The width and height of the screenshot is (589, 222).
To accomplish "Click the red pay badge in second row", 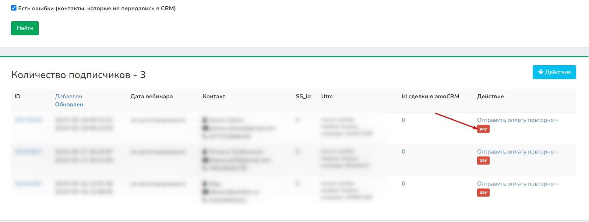I will pos(483,161).
